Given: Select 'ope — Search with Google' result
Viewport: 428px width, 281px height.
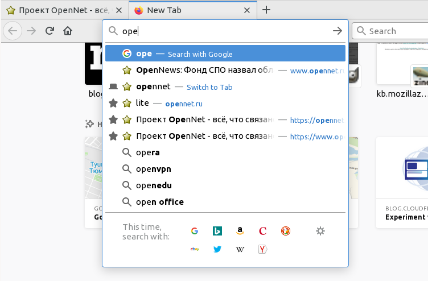Looking at the screenshot, I should [x=225, y=53].
